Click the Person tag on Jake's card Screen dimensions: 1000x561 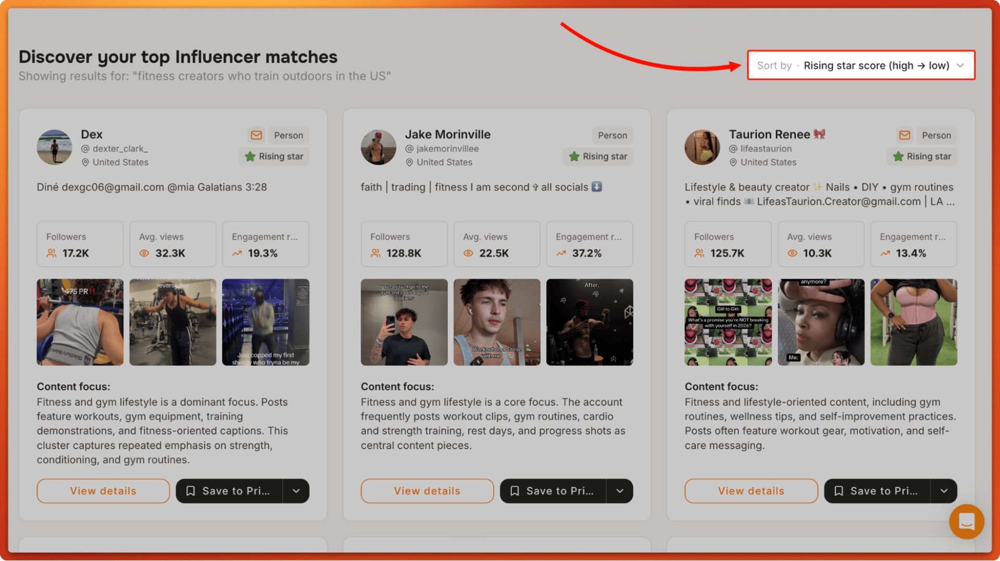612,135
